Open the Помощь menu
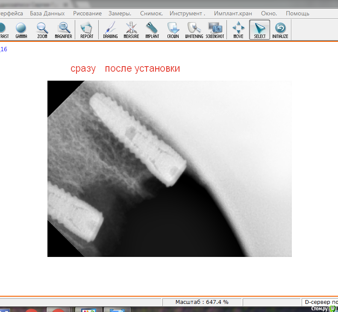338x312 pixels. point(297,14)
